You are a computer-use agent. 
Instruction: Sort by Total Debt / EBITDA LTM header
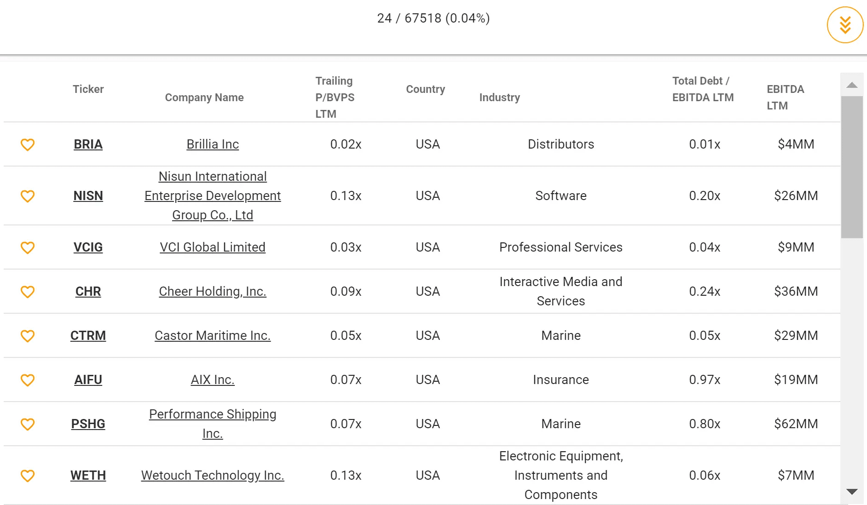pyautogui.click(x=703, y=89)
